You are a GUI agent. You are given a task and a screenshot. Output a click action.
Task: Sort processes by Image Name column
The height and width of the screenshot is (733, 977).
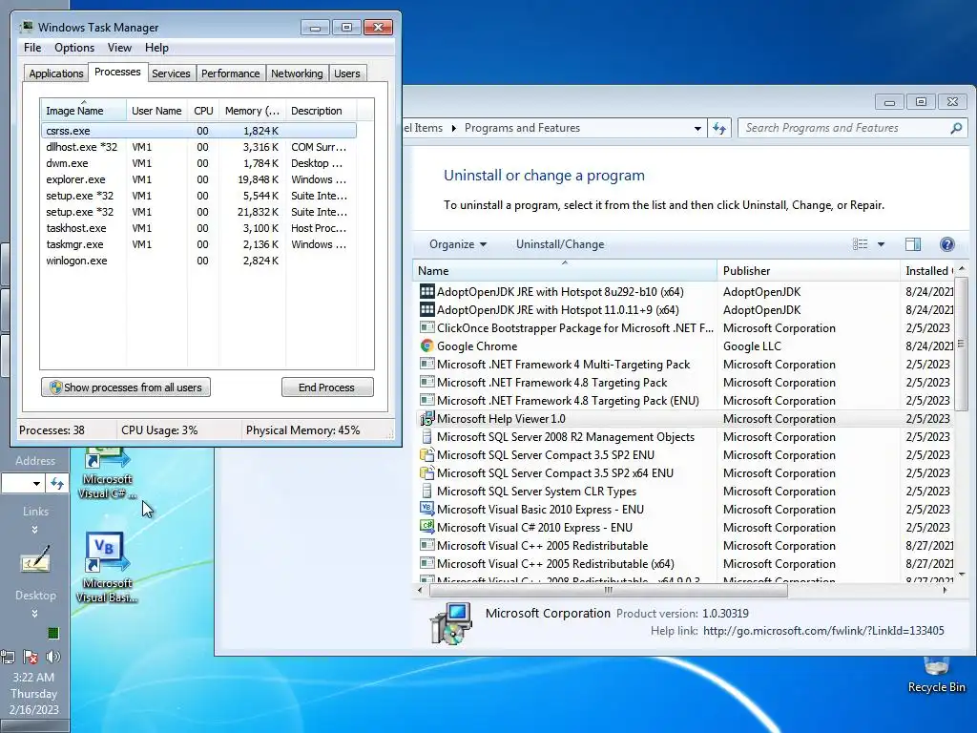click(83, 111)
